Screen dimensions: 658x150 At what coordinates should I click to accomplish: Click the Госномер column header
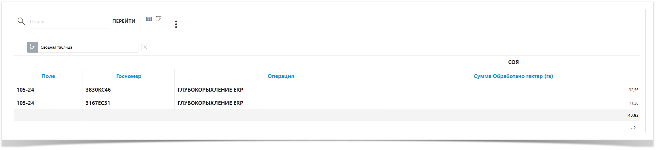[129, 76]
